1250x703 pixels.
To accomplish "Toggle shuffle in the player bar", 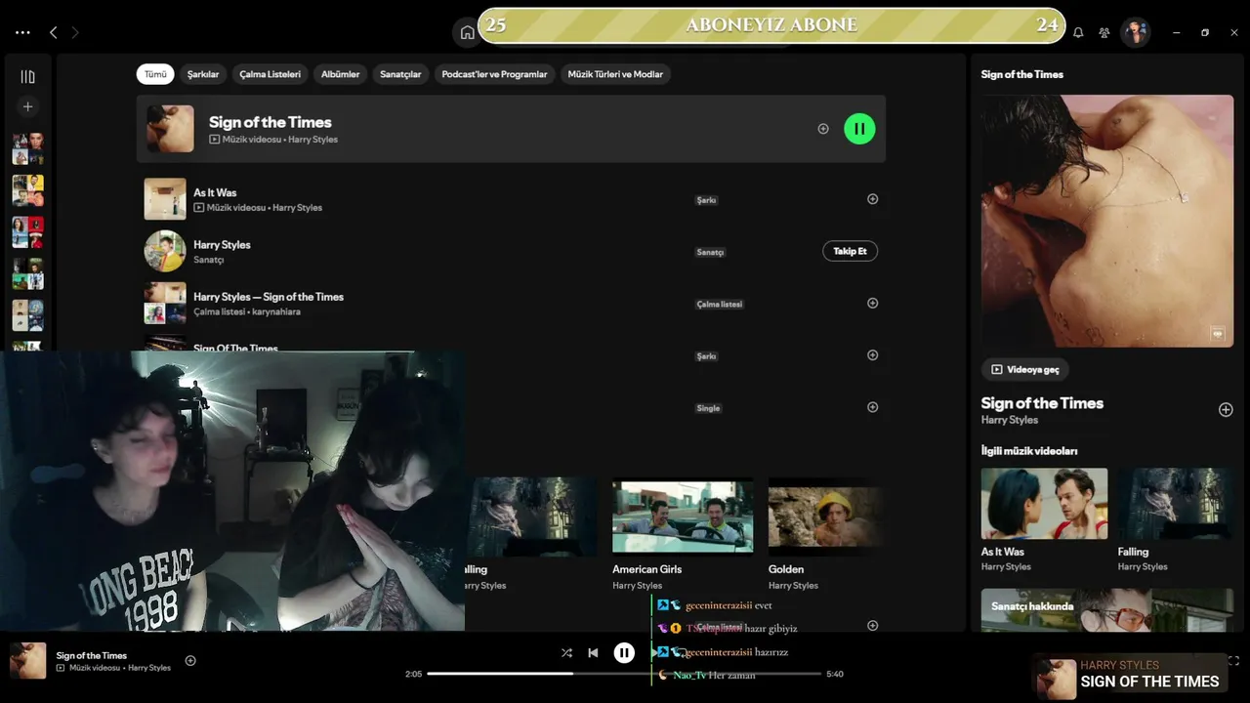I will pos(566,653).
